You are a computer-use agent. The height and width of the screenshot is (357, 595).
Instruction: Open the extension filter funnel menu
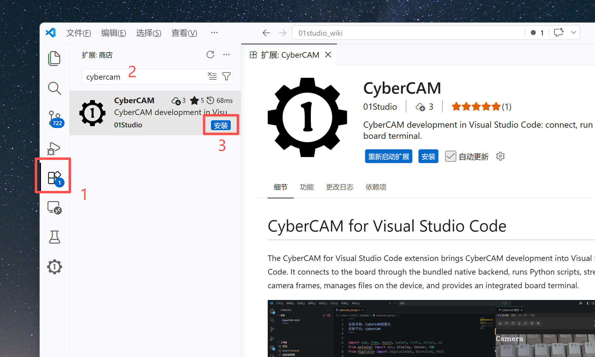pyautogui.click(x=226, y=76)
